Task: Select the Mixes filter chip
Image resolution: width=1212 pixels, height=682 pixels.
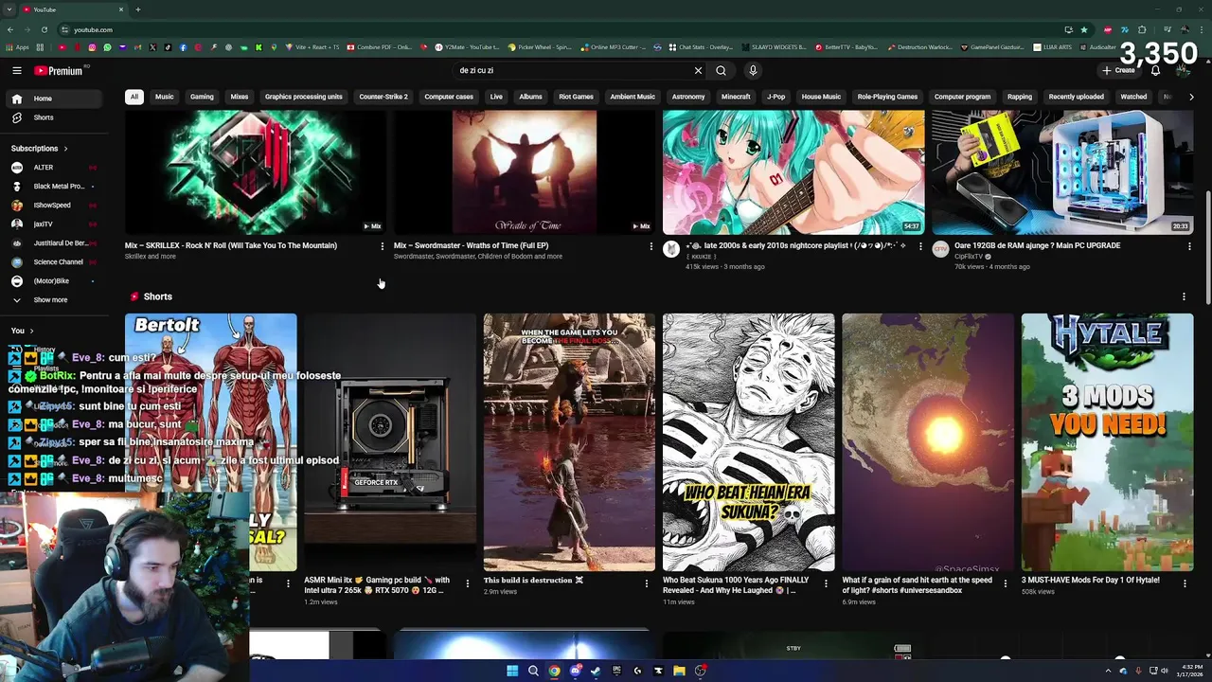Action: pos(240,97)
